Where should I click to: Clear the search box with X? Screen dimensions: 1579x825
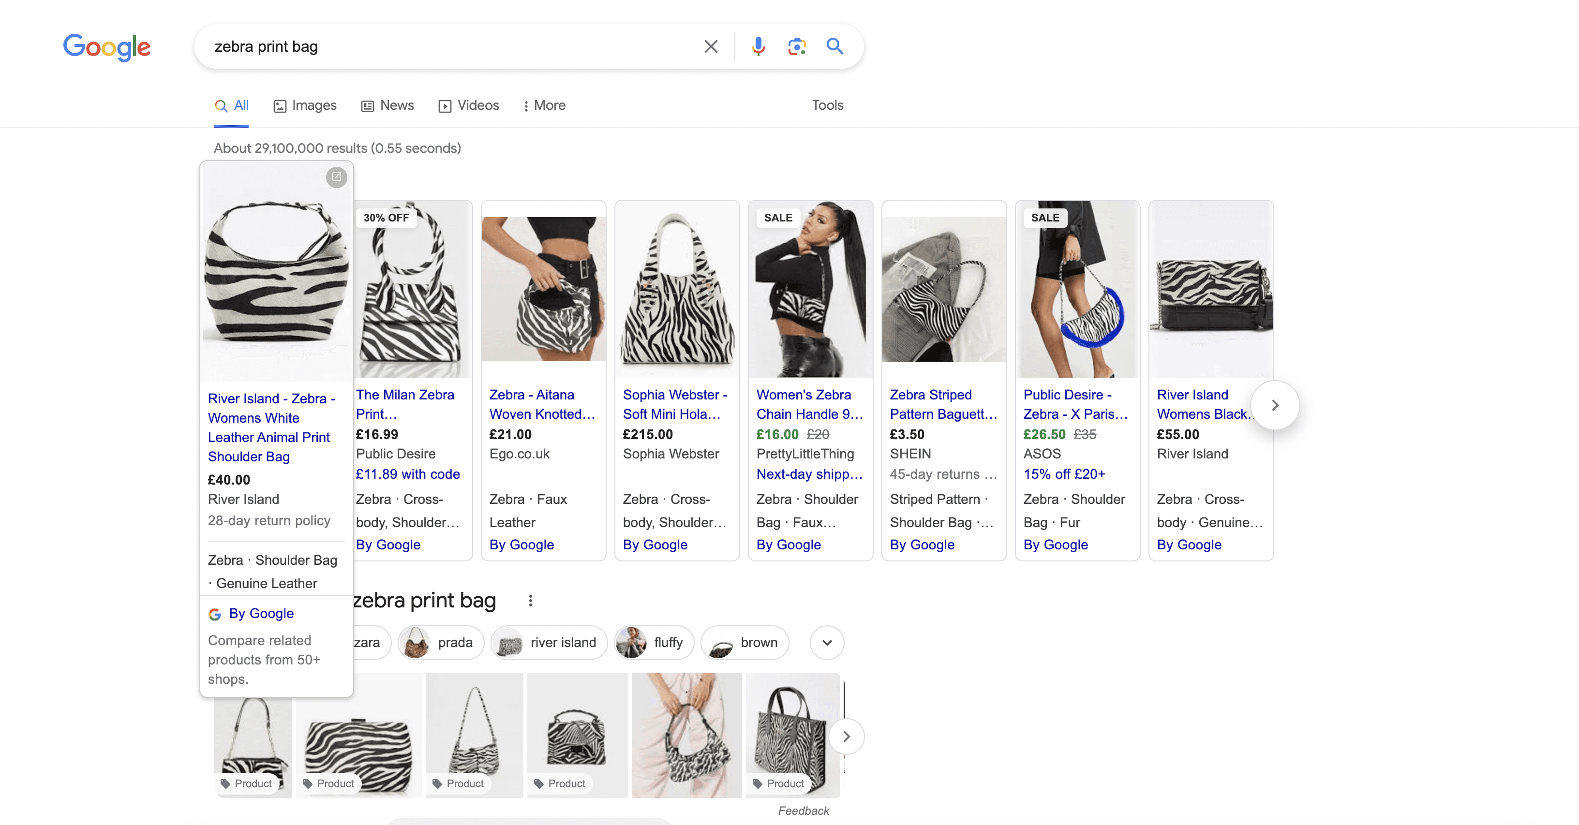pyautogui.click(x=711, y=46)
